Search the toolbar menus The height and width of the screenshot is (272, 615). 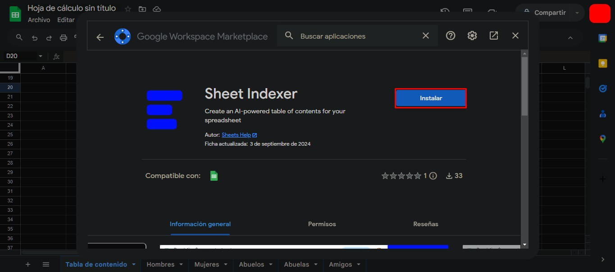coord(19,38)
